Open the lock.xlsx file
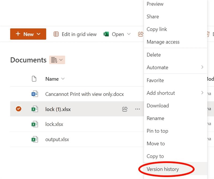 54,124
